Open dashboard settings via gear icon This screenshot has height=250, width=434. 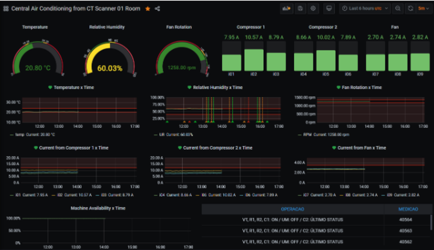point(313,8)
